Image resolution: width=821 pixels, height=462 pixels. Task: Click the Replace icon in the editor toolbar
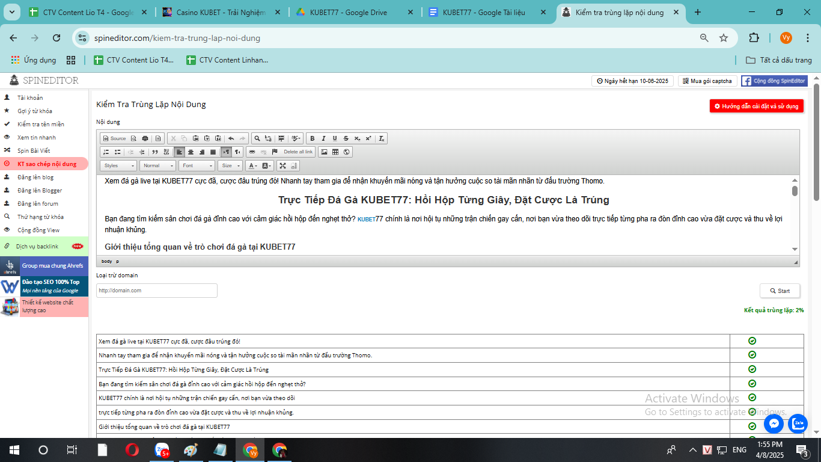pyautogui.click(x=268, y=138)
